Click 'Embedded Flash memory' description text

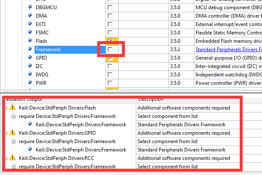pyautogui.click(x=229, y=41)
